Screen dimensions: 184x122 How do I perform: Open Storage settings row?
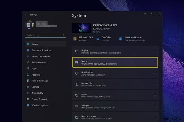pyautogui.click(x=115, y=106)
